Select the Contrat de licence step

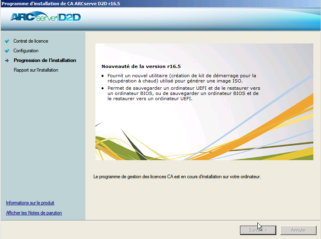pyautogui.click(x=31, y=41)
